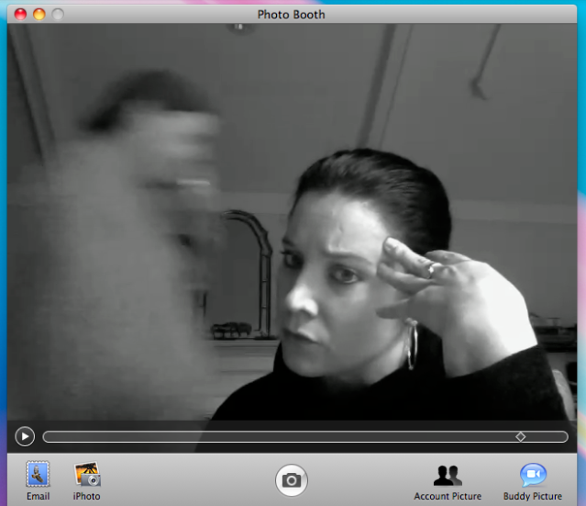This screenshot has height=506, width=586.
Task: Close the Photo Booth window
Action: coord(20,14)
